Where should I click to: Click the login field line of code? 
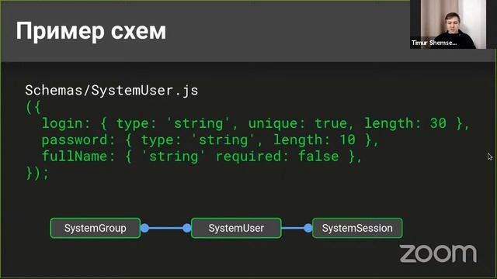click(255, 123)
